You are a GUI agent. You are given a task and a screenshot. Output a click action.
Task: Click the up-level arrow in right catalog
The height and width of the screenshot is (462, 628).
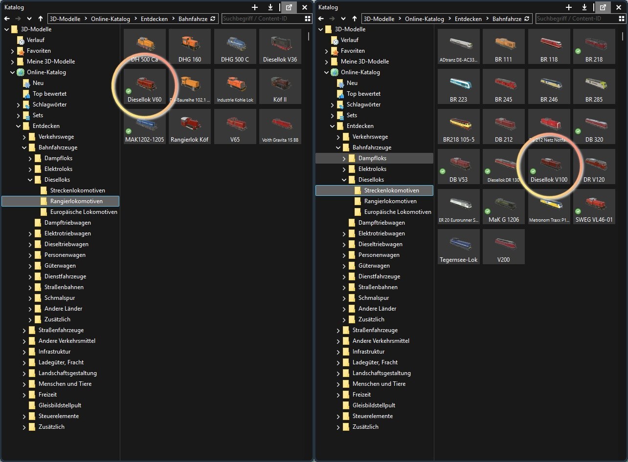(x=355, y=19)
